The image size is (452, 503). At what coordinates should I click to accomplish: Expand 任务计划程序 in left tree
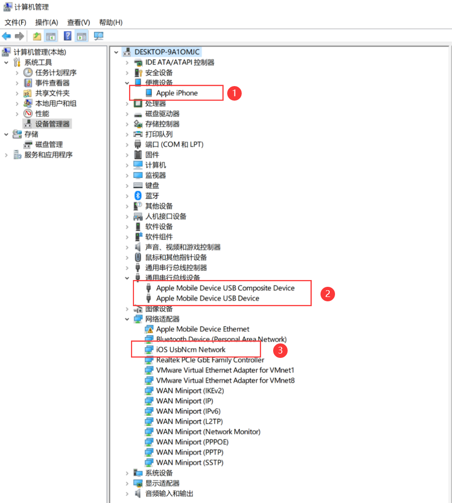tap(17, 73)
